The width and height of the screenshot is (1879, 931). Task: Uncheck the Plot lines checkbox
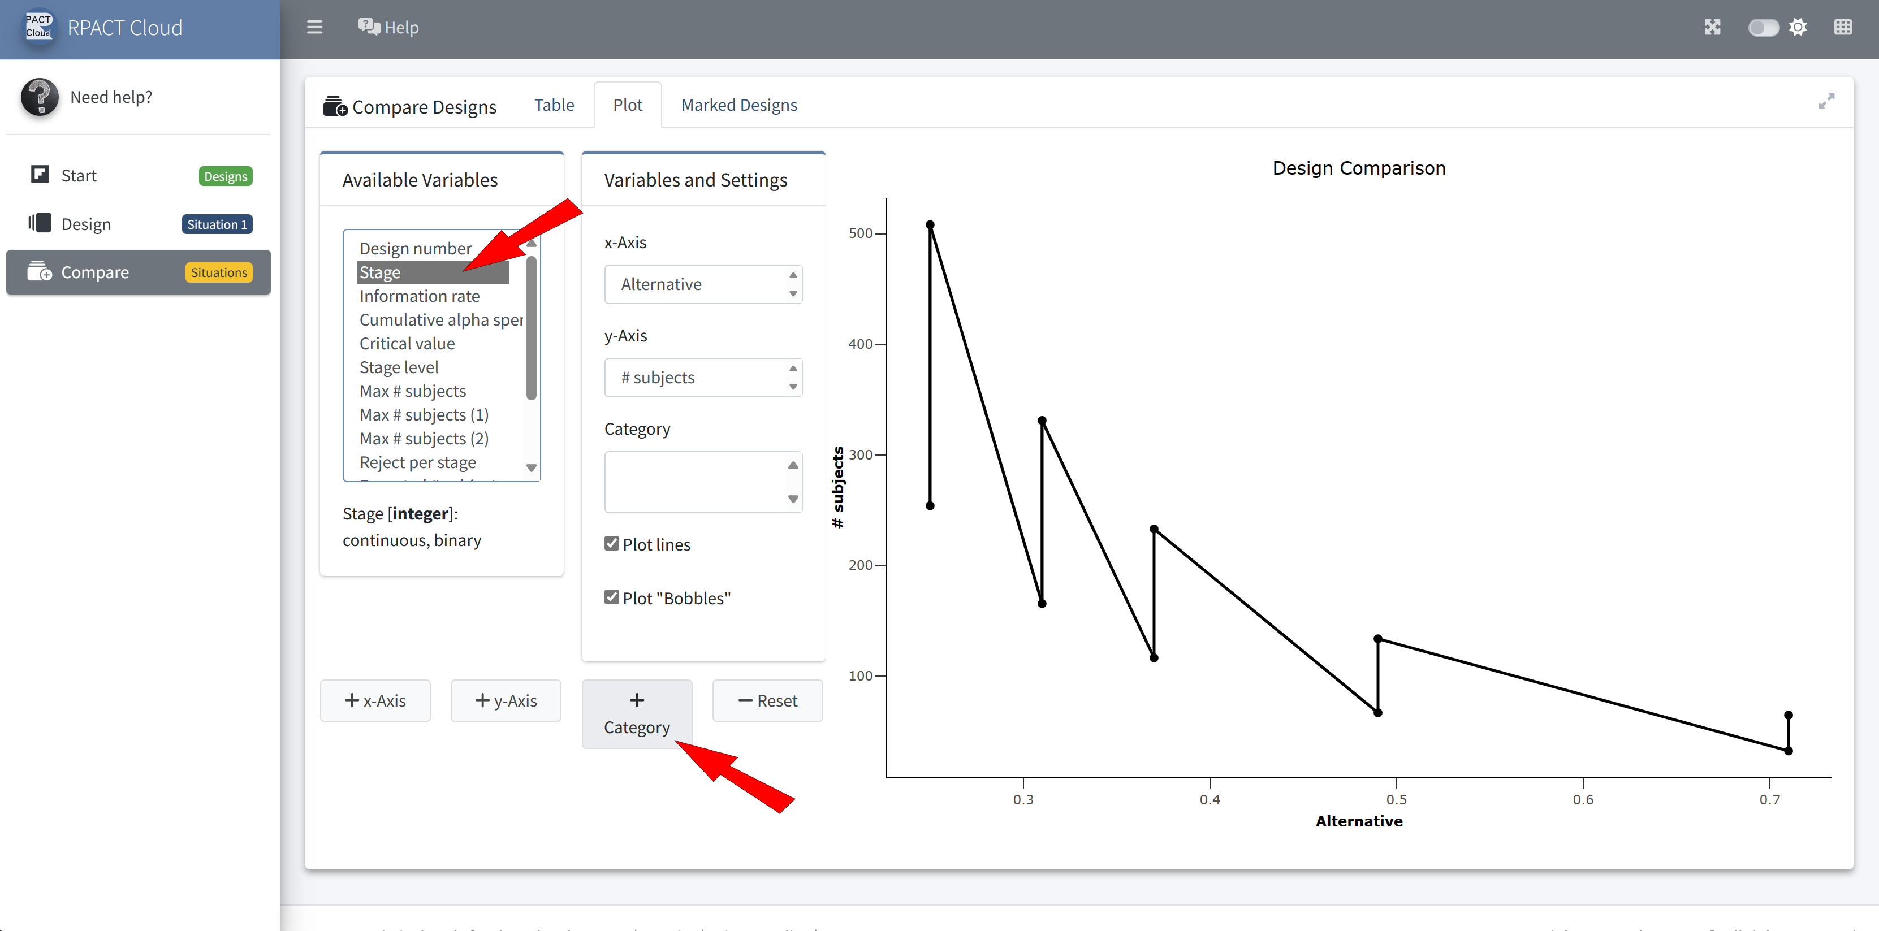[x=611, y=543]
